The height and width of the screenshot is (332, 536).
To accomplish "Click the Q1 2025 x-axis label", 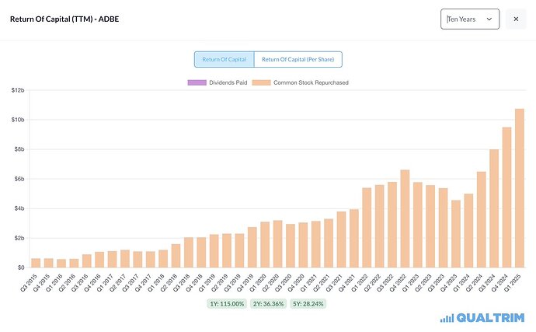I will coord(513,283).
